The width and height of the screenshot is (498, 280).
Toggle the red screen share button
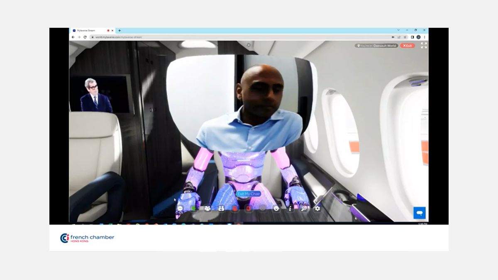249,209
